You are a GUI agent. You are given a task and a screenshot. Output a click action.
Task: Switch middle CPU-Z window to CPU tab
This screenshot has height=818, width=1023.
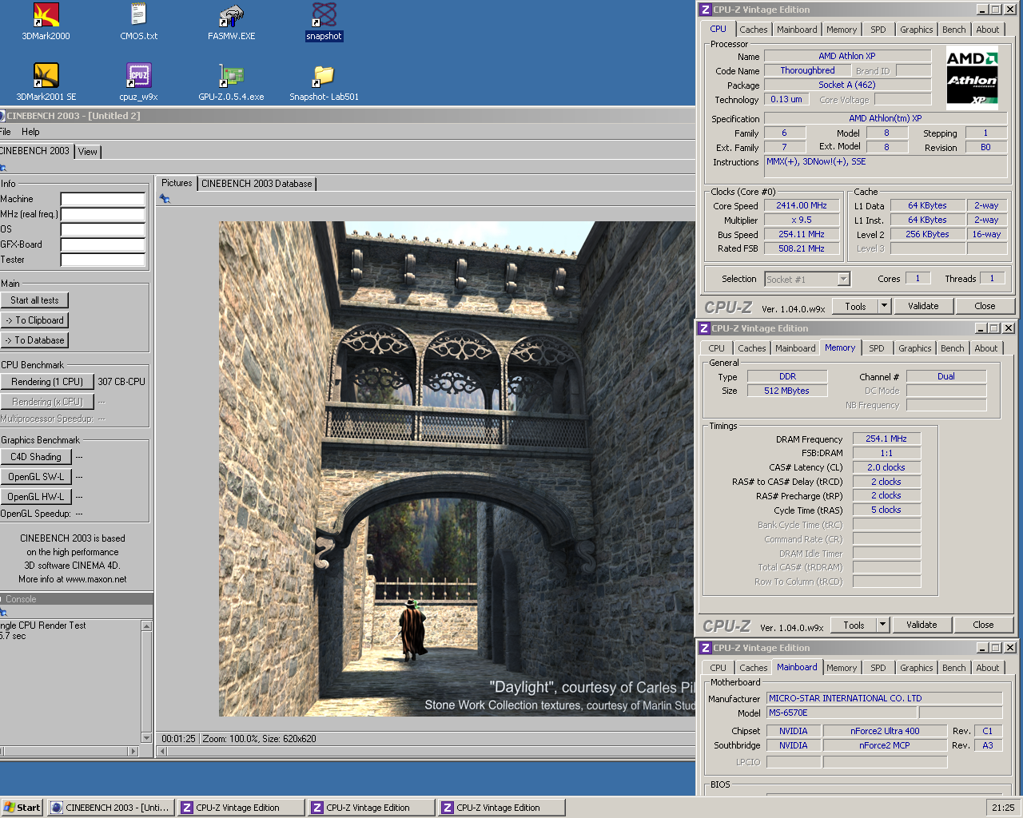716,348
